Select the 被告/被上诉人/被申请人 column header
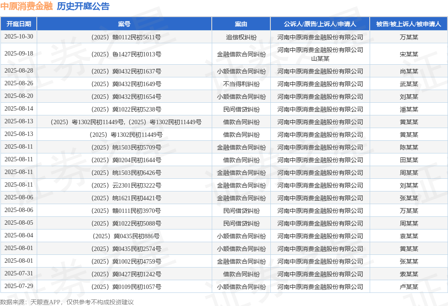This screenshot has height=306, width=448. click(x=409, y=24)
